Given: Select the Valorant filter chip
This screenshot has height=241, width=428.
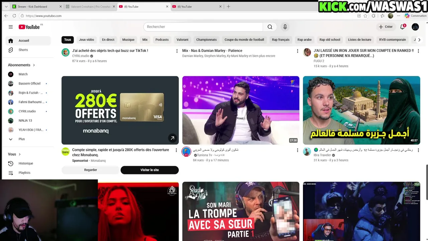Looking at the screenshot, I should 182,40.
